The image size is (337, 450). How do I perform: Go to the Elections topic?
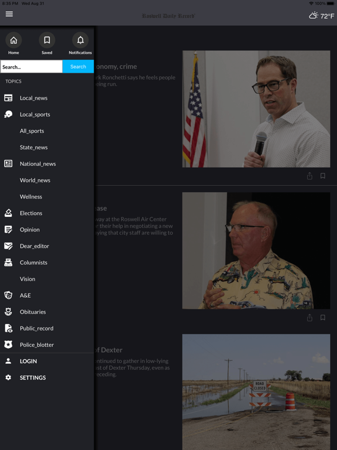pyautogui.click(x=31, y=213)
